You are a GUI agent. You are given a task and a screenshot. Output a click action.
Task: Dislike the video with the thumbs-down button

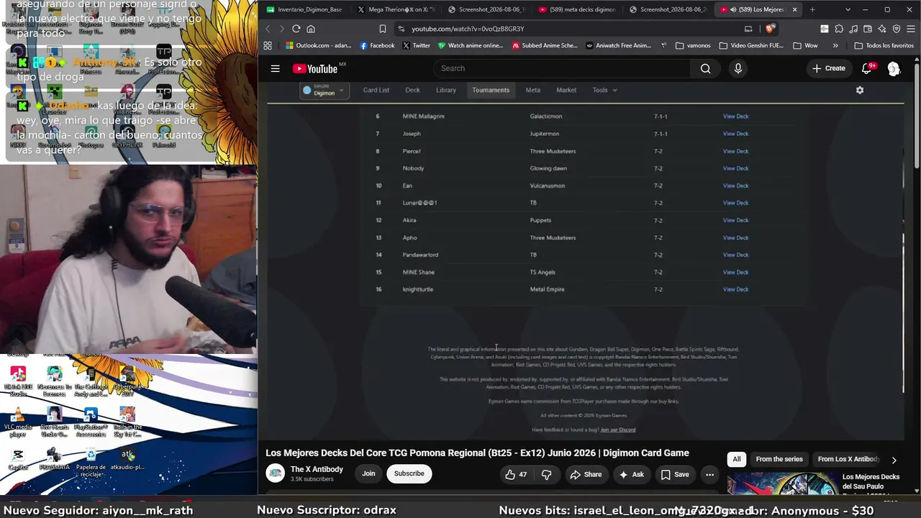546,474
